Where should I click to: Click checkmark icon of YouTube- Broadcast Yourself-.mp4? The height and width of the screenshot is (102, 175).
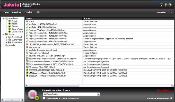(x=27, y=50)
